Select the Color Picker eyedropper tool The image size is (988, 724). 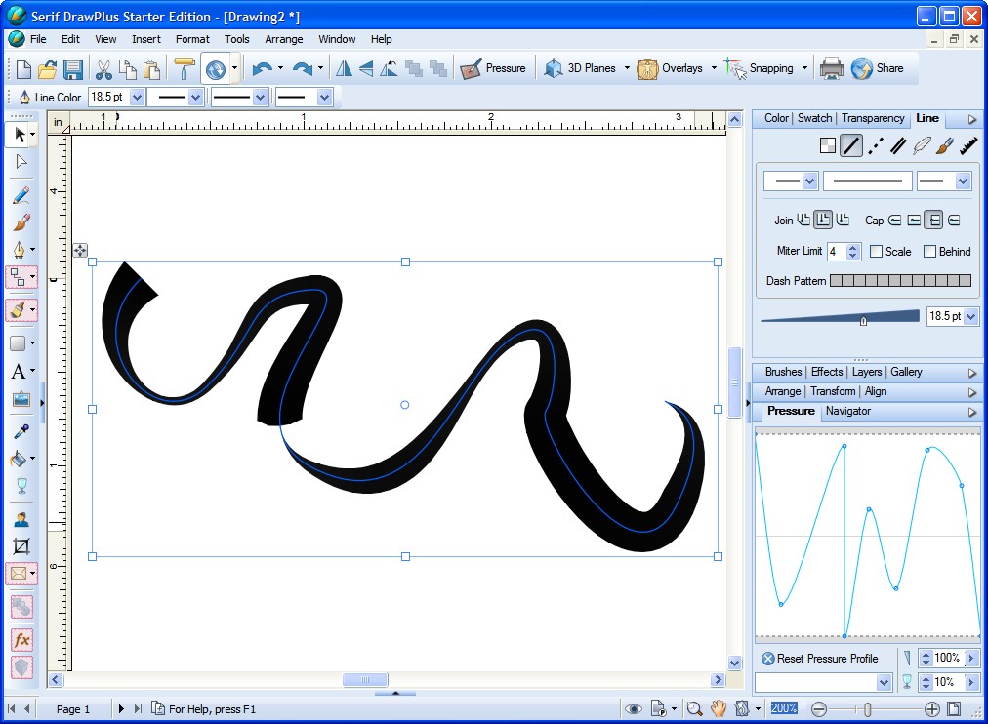tap(21, 431)
